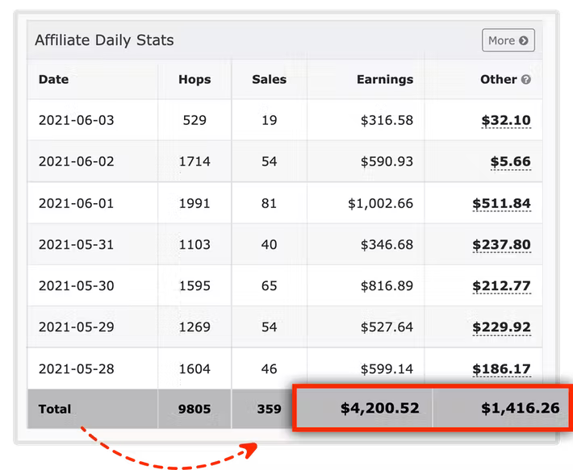The image size is (573, 470).
Task: Open the $229.92 other earnings link
Action: click(501, 327)
